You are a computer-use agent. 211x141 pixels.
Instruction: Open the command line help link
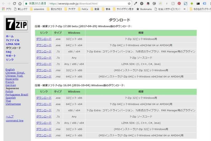tap(15, 120)
